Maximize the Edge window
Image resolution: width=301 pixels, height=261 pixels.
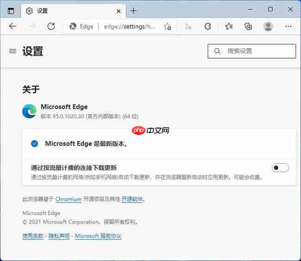pos(270,9)
